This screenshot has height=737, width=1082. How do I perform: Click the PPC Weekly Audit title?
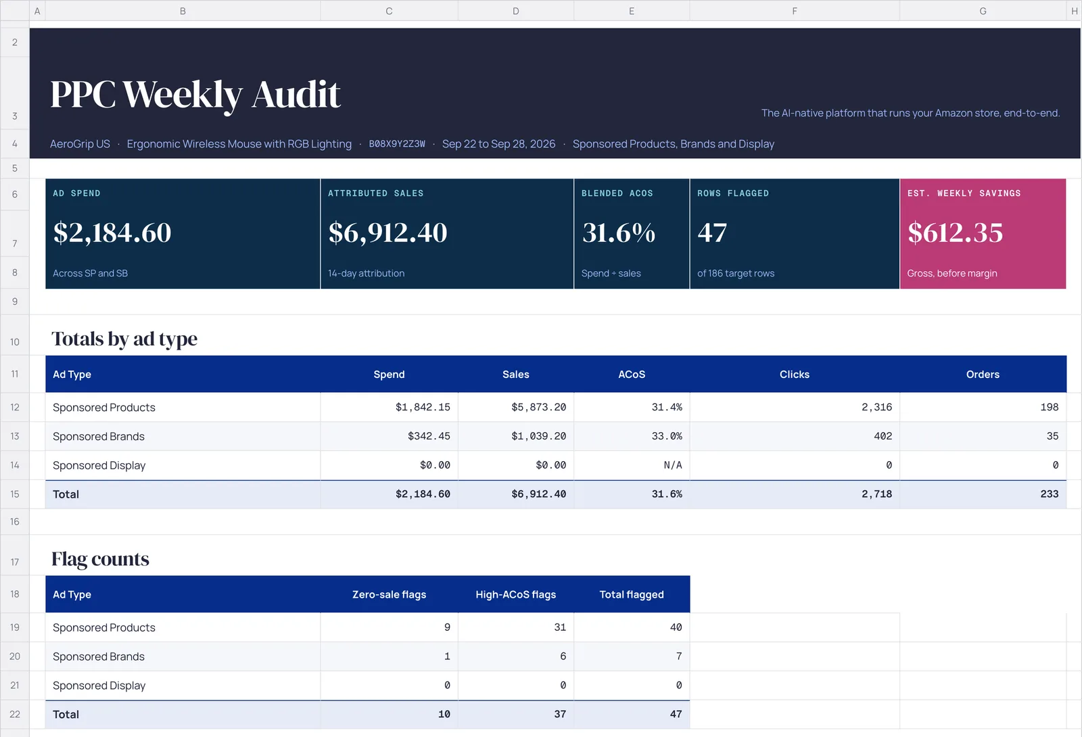tap(195, 94)
